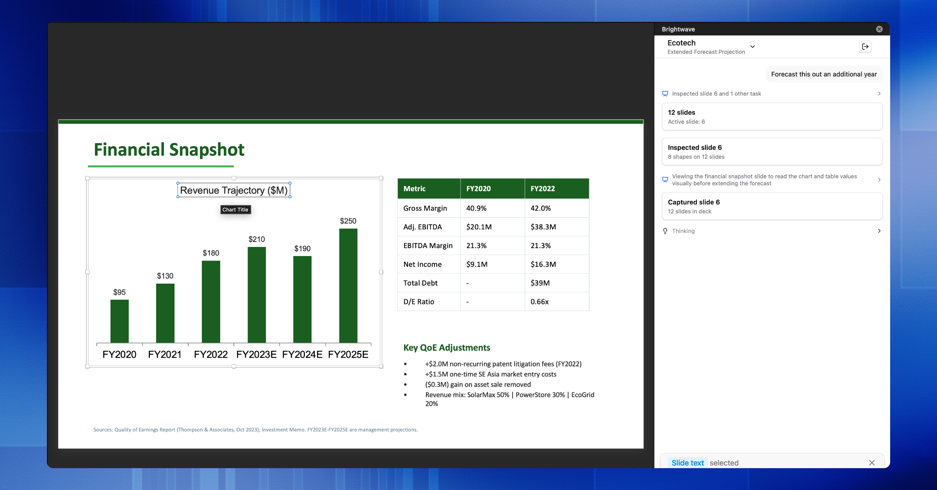Close the Brightwave panel
This screenshot has width=937, height=490.
[879, 29]
